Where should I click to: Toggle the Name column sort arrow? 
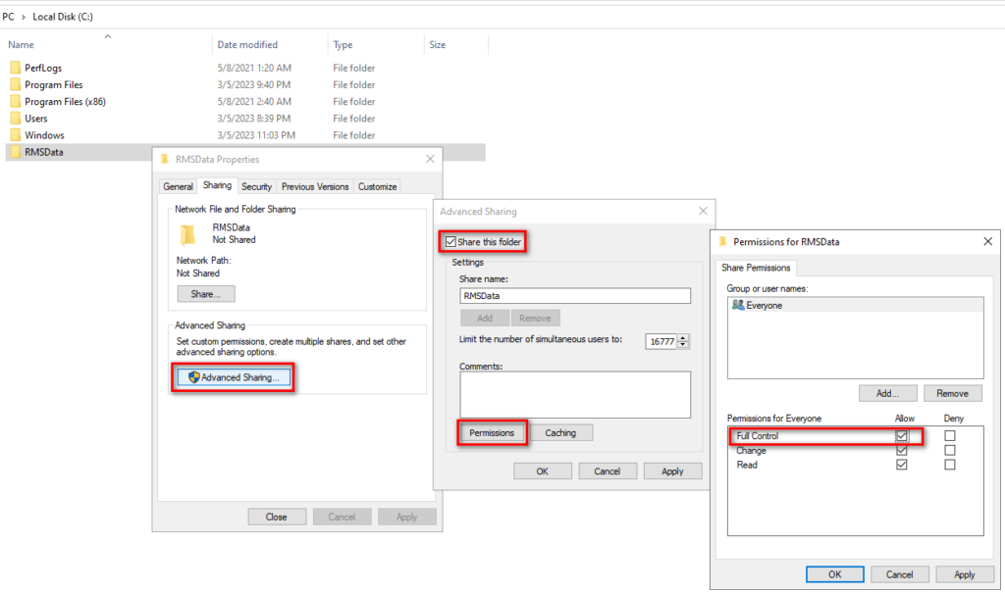point(108,35)
